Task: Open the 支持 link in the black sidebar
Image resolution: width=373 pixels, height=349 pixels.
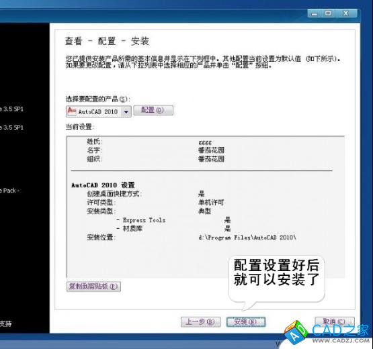Action: tap(5, 323)
